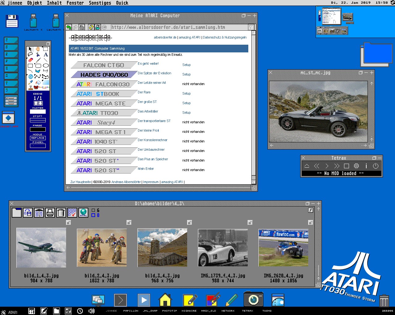
Task: Open Tetrax settings gear
Action: coord(356,166)
